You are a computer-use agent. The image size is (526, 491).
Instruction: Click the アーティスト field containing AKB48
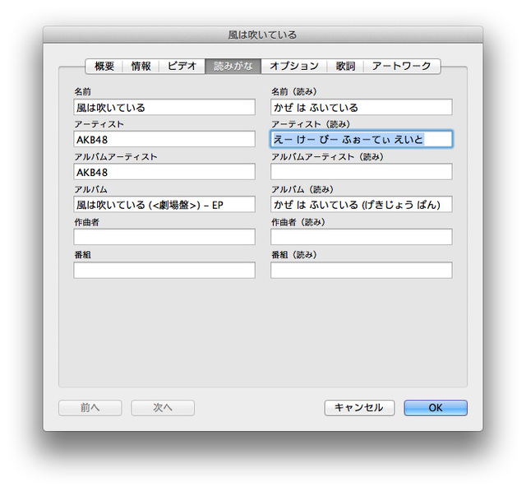coord(164,139)
